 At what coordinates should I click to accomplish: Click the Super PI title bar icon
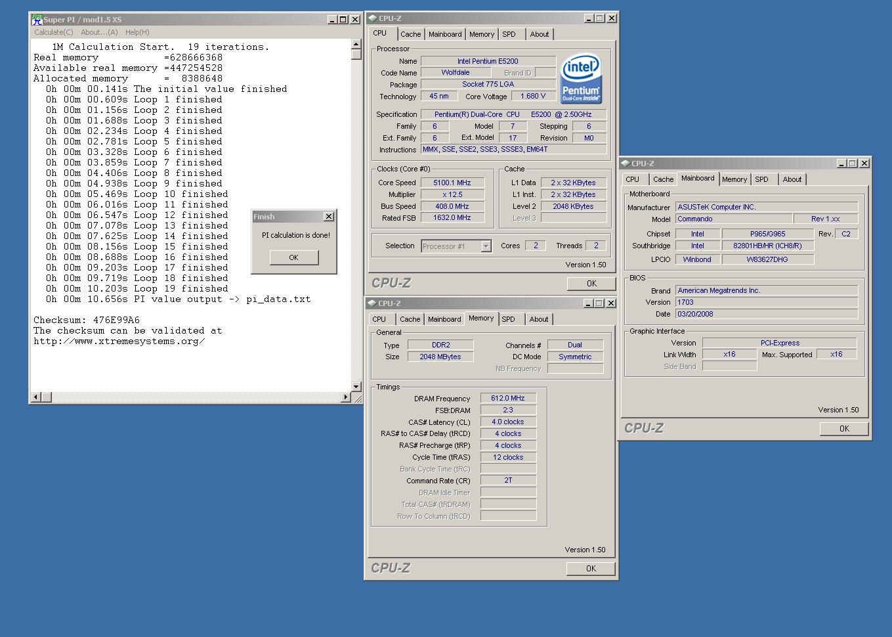coord(37,20)
